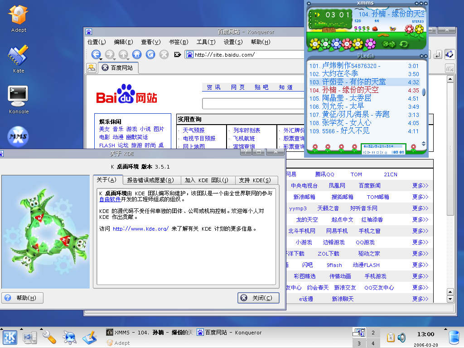Go up one level in Konqueror toolbar
Screen dimensions: 464x348
[x=123, y=54]
